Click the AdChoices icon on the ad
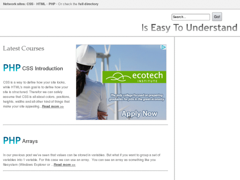240x180 pixels. click(164, 47)
